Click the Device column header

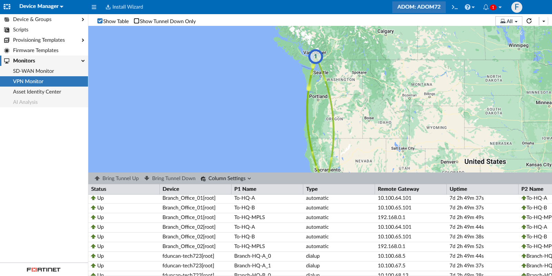[x=195, y=189]
